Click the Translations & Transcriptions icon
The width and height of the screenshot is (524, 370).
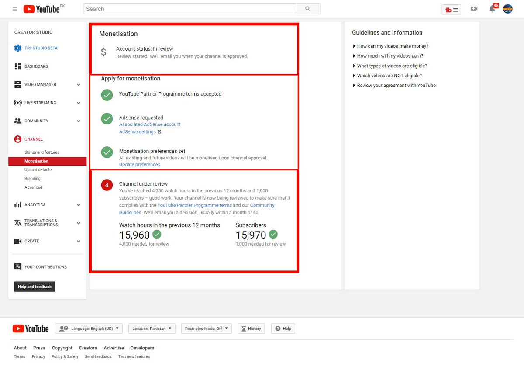tap(17, 223)
